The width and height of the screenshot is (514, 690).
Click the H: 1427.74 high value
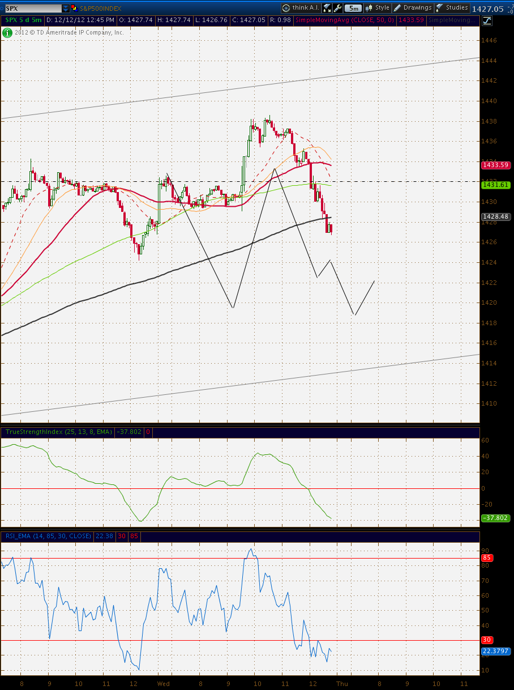[x=174, y=20]
